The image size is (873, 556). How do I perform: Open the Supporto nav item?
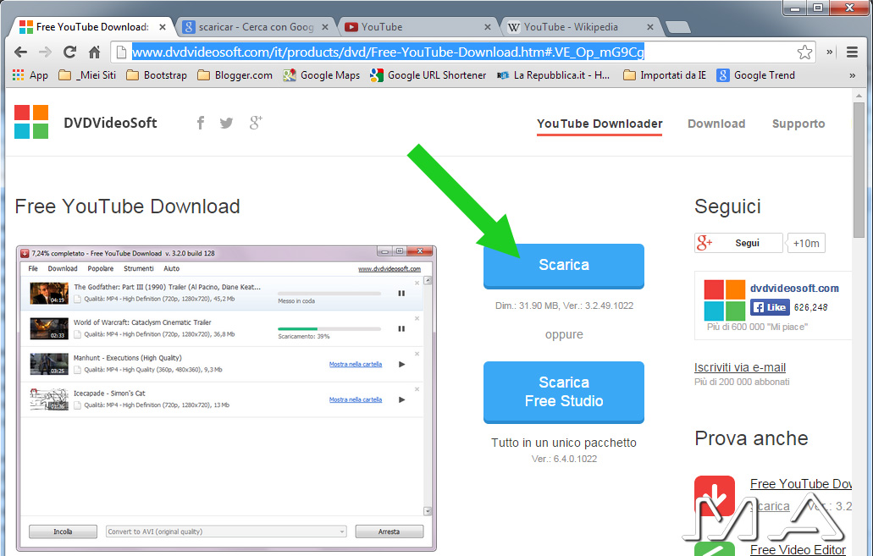[x=798, y=124]
